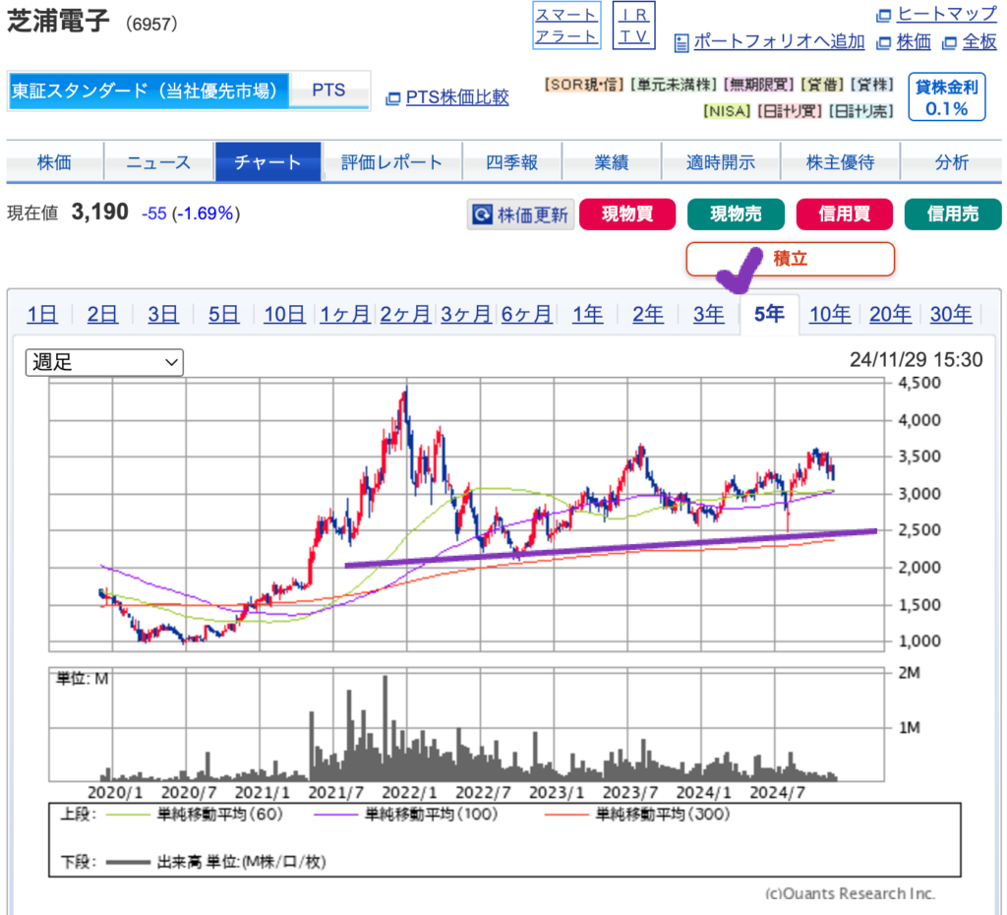Viewport: 1007px width, 915px height.
Task: Click the 単純移動平均(60) legend entry
Action: coord(195,815)
